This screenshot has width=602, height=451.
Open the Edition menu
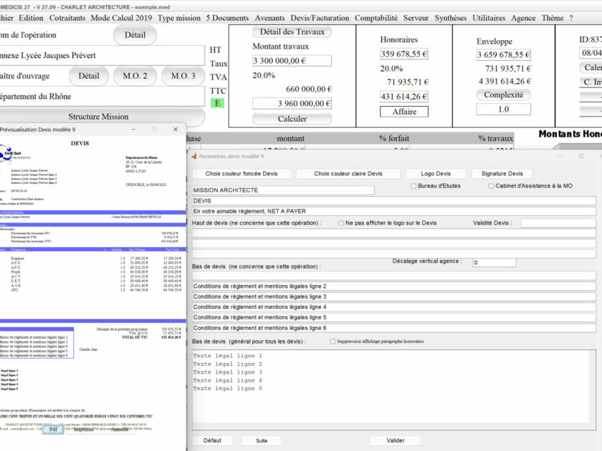(31, 18)
